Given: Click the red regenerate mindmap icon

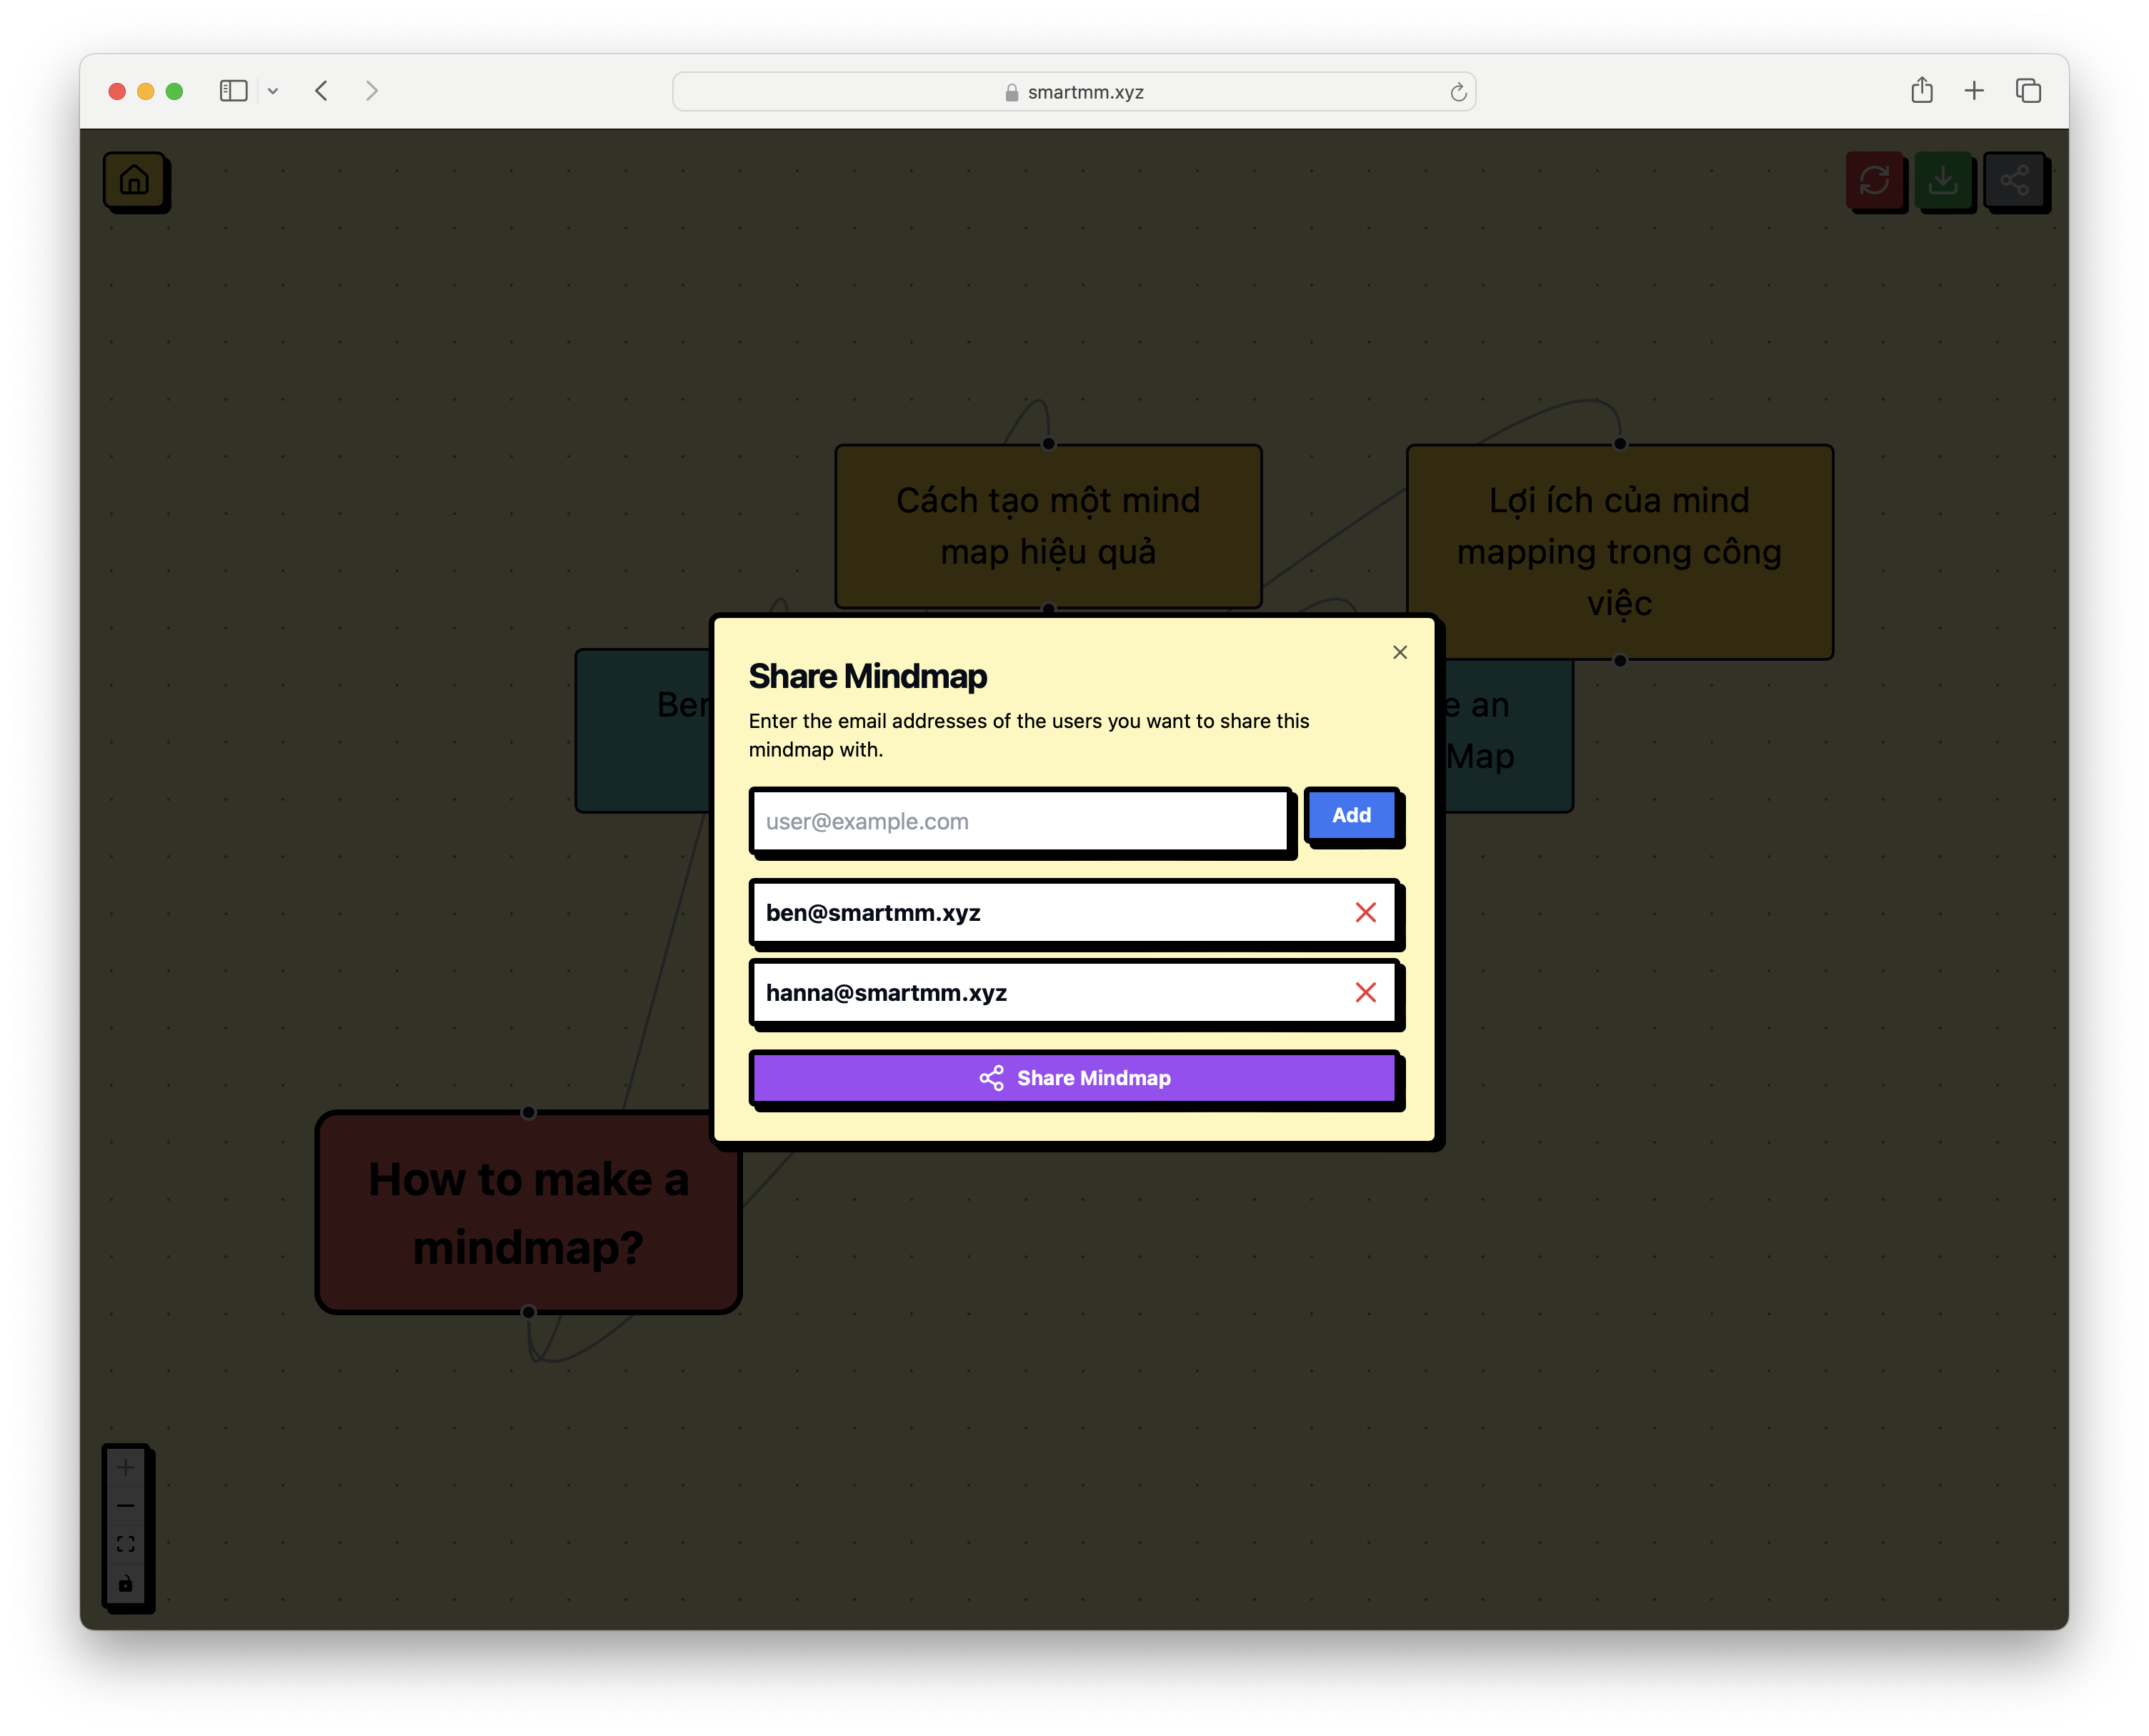Looking at the screenshot, I should (x=1873, y=180).
